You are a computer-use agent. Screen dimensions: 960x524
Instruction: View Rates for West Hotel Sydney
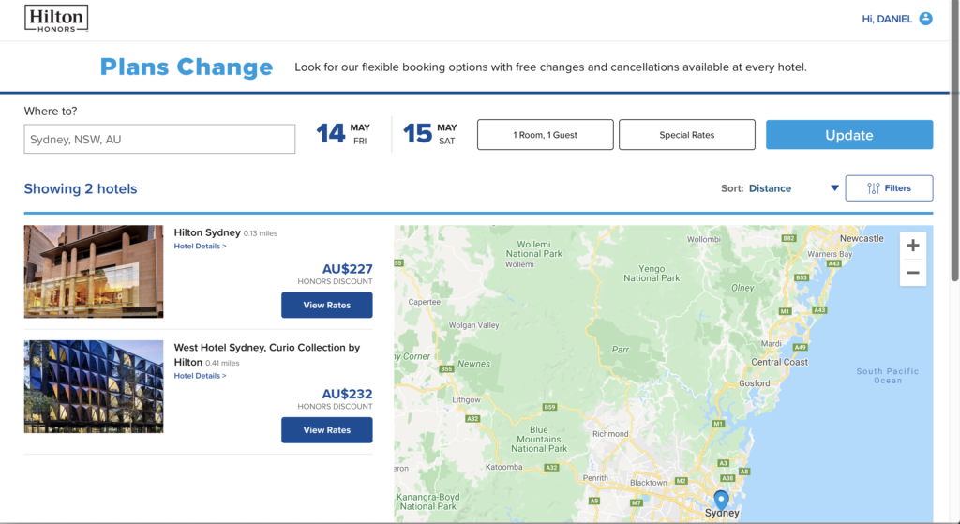(x=327, y=429)
